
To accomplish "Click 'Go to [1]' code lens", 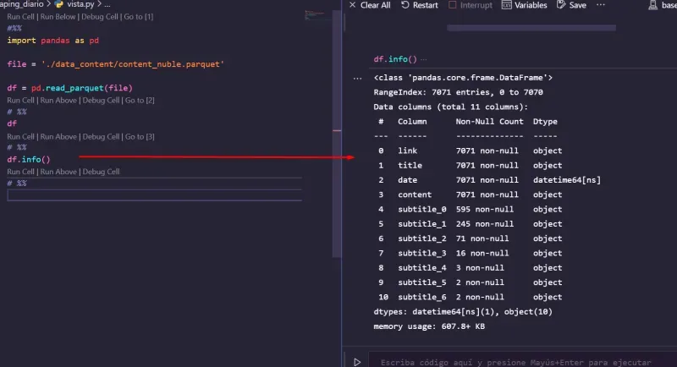I will pos(139,17).
